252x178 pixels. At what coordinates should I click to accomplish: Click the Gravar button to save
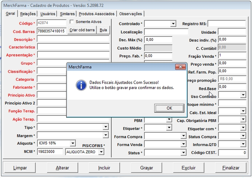click(x=147, y=168)
